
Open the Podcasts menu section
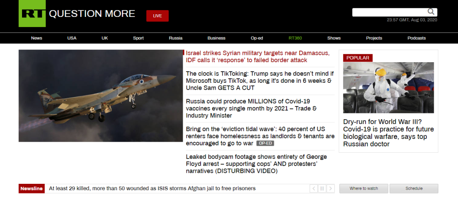point(416,38)
